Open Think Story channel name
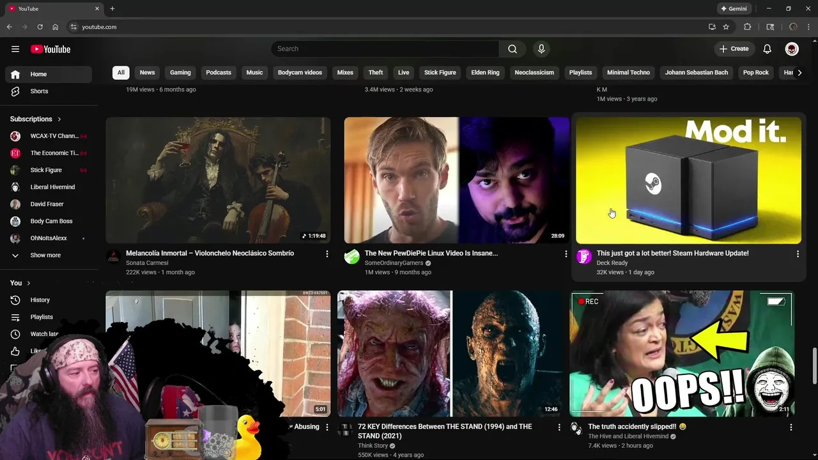This screenshot has height=460, width=818. (373, 446)
